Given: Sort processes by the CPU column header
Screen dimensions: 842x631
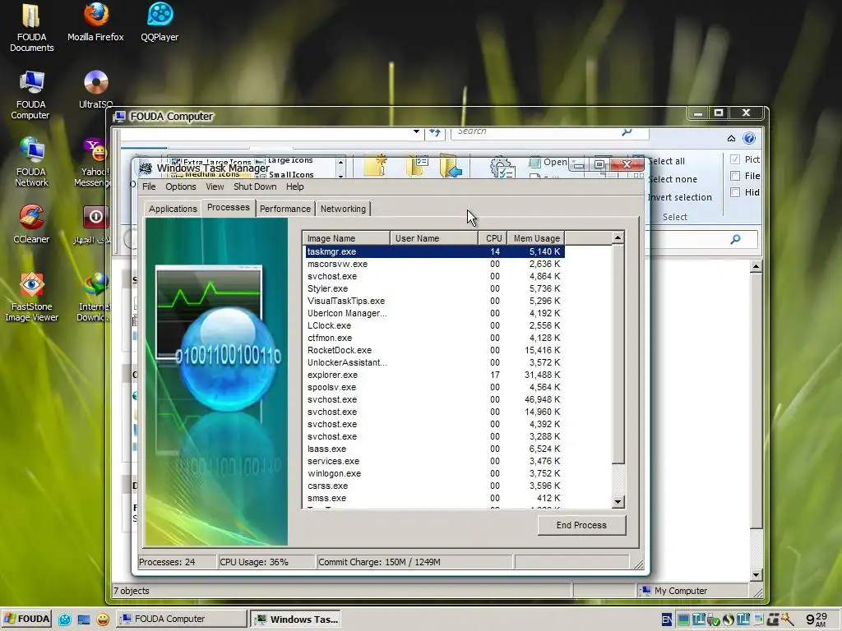Looking at the screenshot, I should pyautogui.click(x=493, y=238).
